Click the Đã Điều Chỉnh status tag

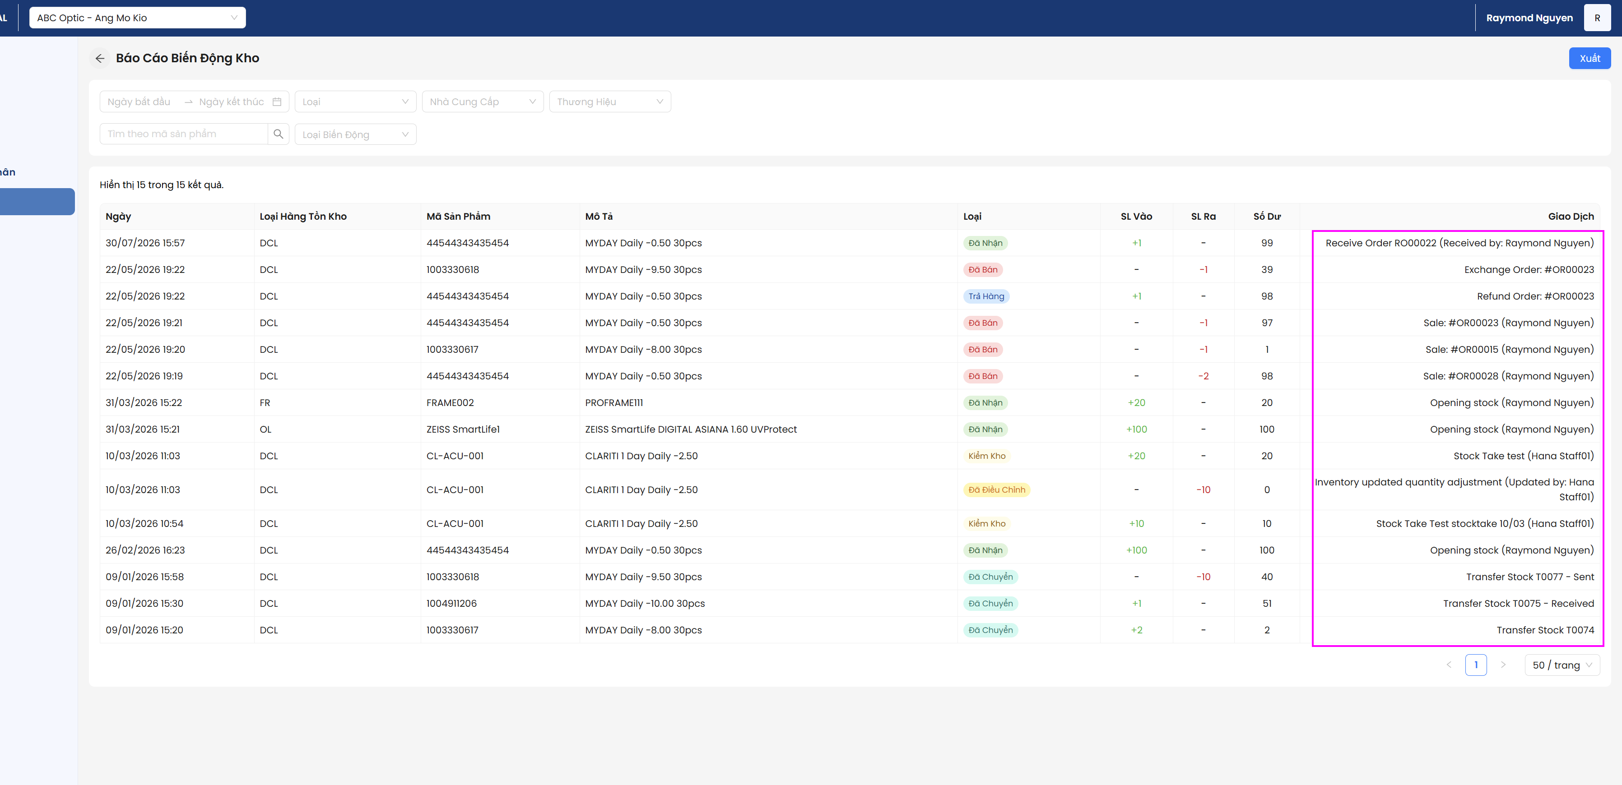coord(996,490)
